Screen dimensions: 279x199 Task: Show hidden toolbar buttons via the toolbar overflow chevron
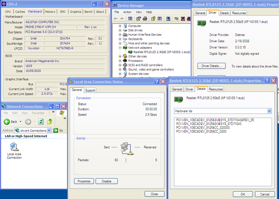(x=65, y=118)
